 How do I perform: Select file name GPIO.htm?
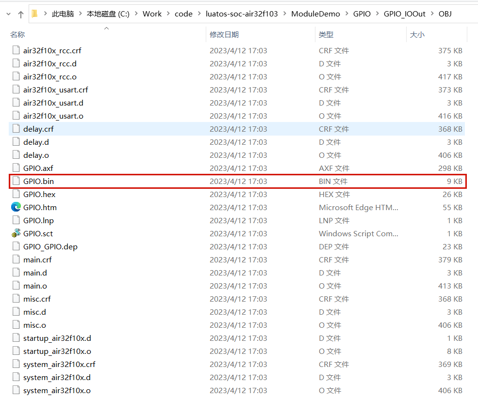40,208
